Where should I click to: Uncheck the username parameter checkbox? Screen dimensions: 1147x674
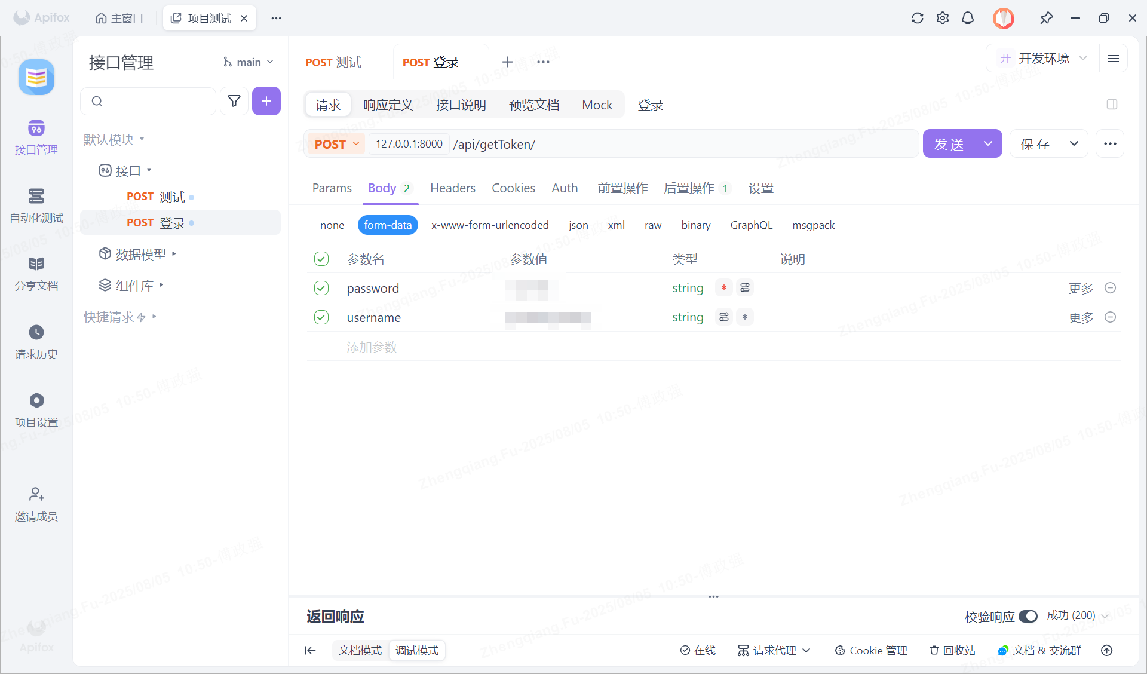321,317
